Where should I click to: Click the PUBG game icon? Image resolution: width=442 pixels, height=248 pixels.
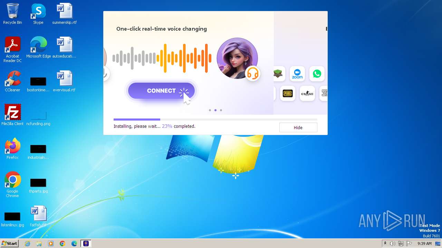[x=288, y=93]
